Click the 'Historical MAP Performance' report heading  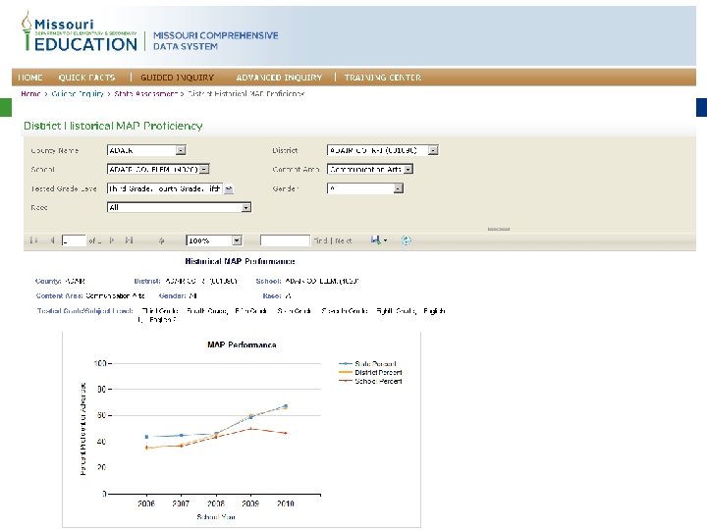[240, 261]
